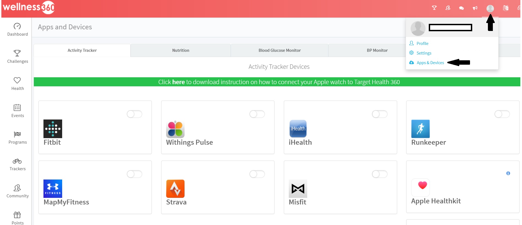Viewport: 522px width, 225px height.
Task: Open the Points gift icon
Action: coord(17,215)
